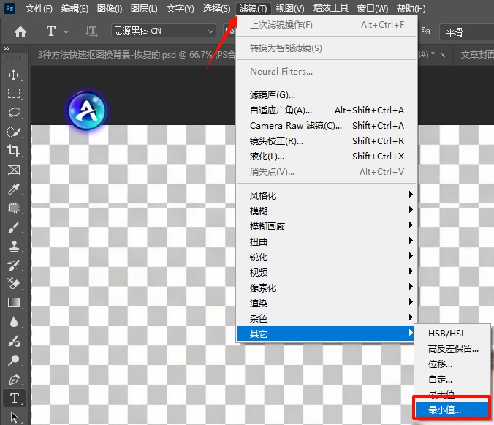The image size is (494, 425).
Task: Select the Eyedropper tool
Action: (x=14, y=189)
